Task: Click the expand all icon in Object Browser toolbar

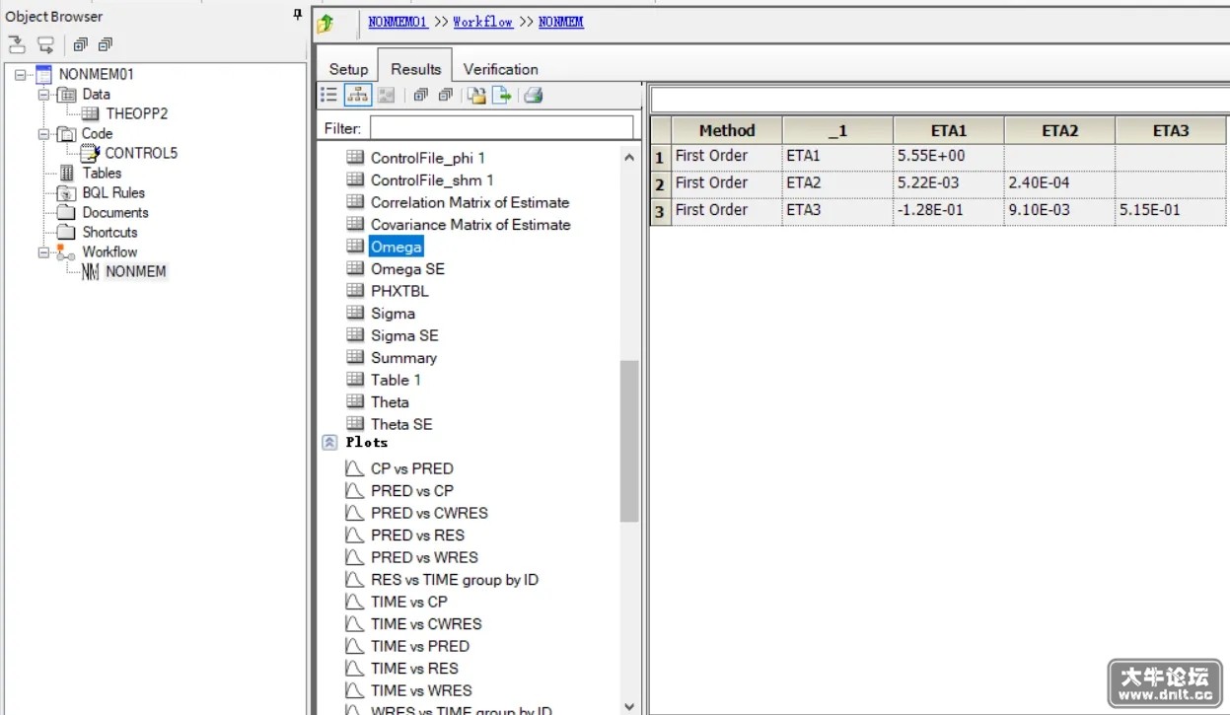Action: click(x=80, y=44)
